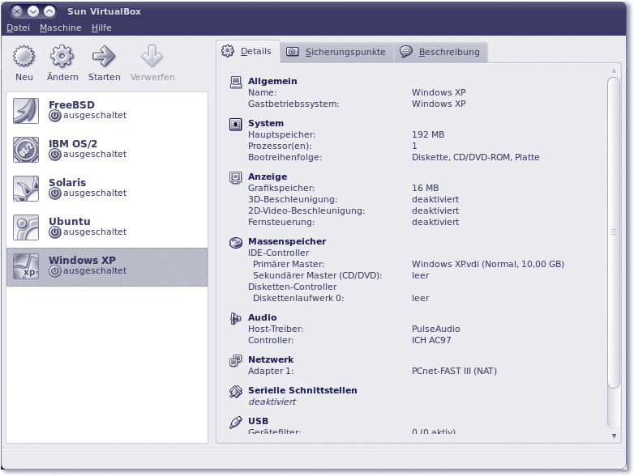Select the Ubuntu machine icon
The width and height of the screenshot is (634, 476).
[26, 227]
